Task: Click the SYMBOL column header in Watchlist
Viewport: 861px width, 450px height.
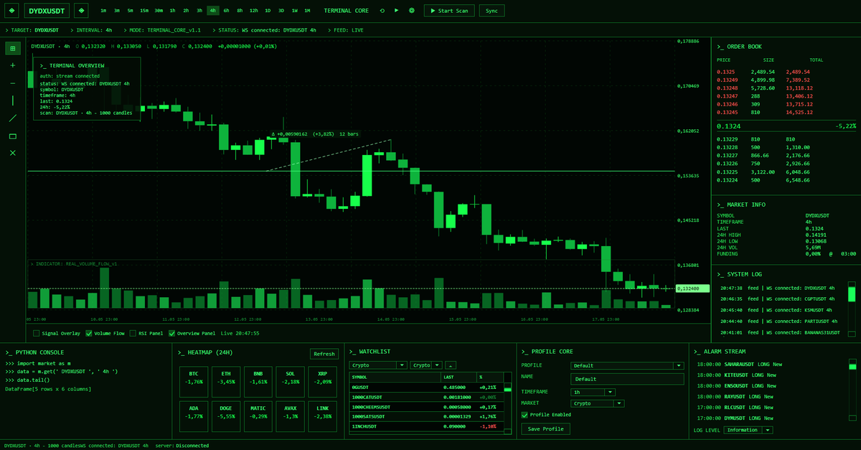Action: (x=395, y=377)
